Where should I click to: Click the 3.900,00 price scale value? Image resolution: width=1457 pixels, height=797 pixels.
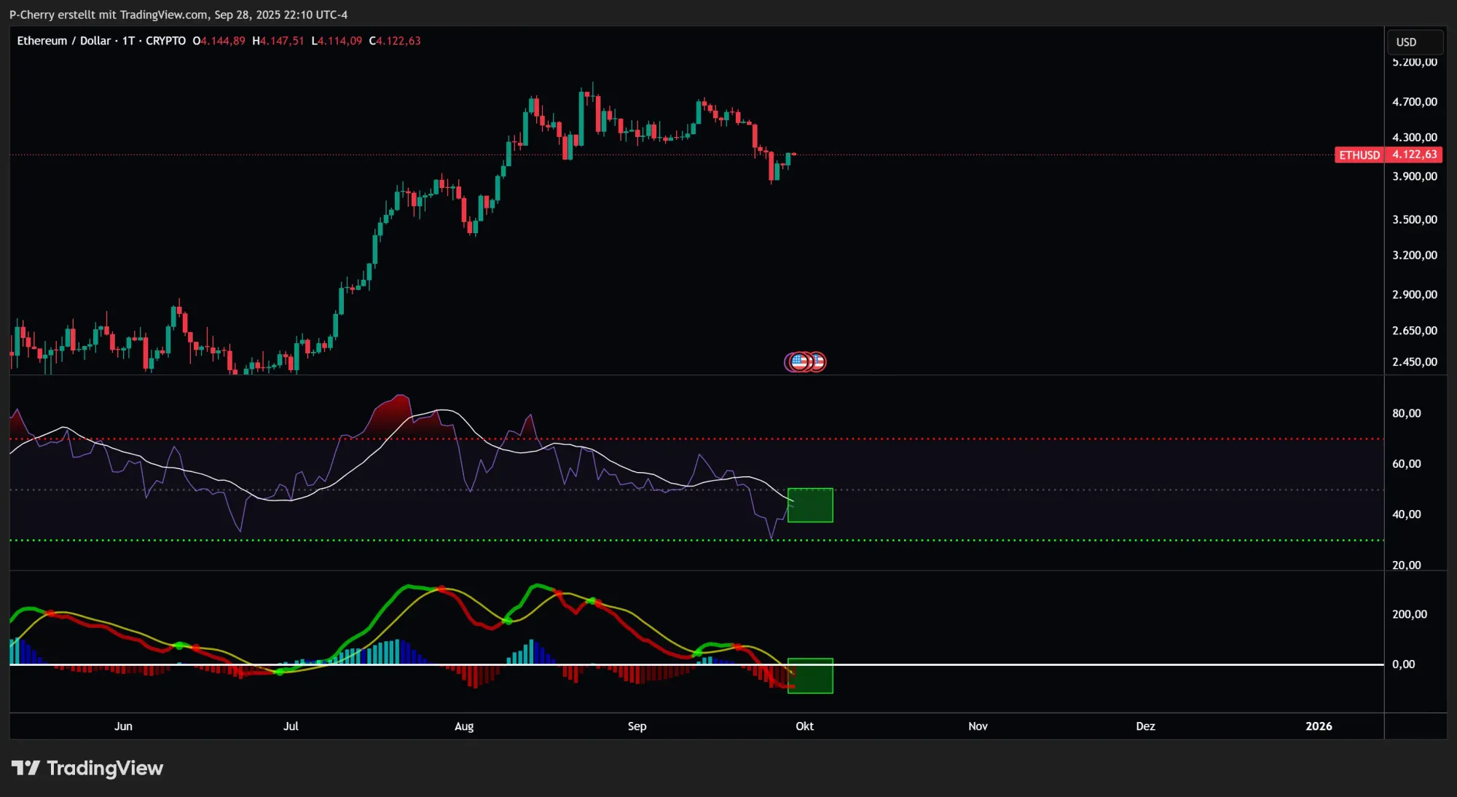1415,176
